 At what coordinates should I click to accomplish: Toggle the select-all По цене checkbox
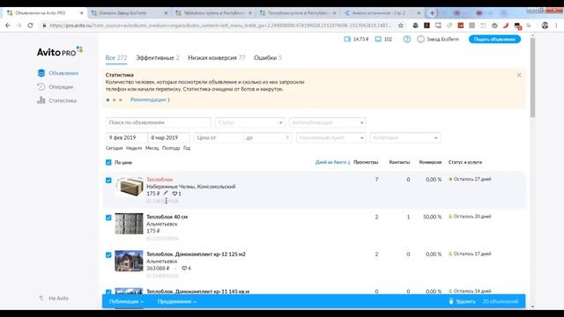tap(108, 162)
